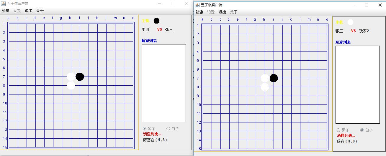Click 主机 label in right window
The width and height of the screenshot is (386, 156).
(x=339, y=22)
